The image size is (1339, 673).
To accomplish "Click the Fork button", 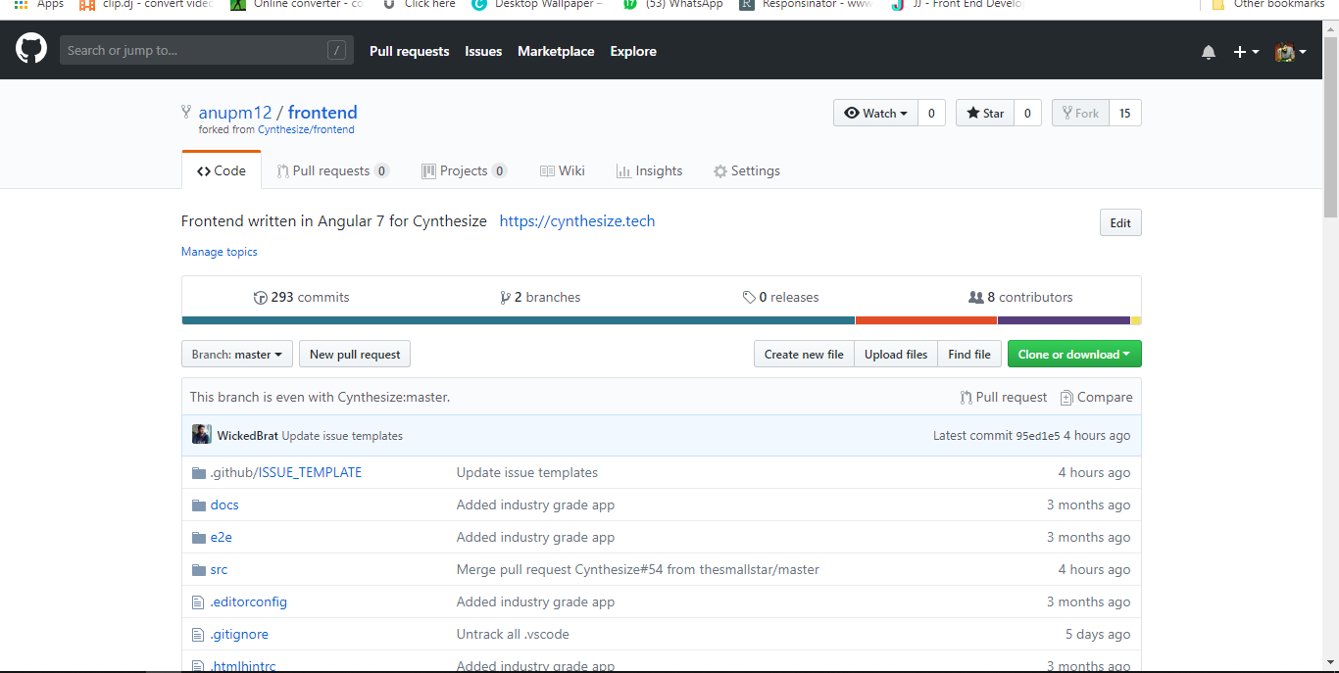I will click(1080, 113).
